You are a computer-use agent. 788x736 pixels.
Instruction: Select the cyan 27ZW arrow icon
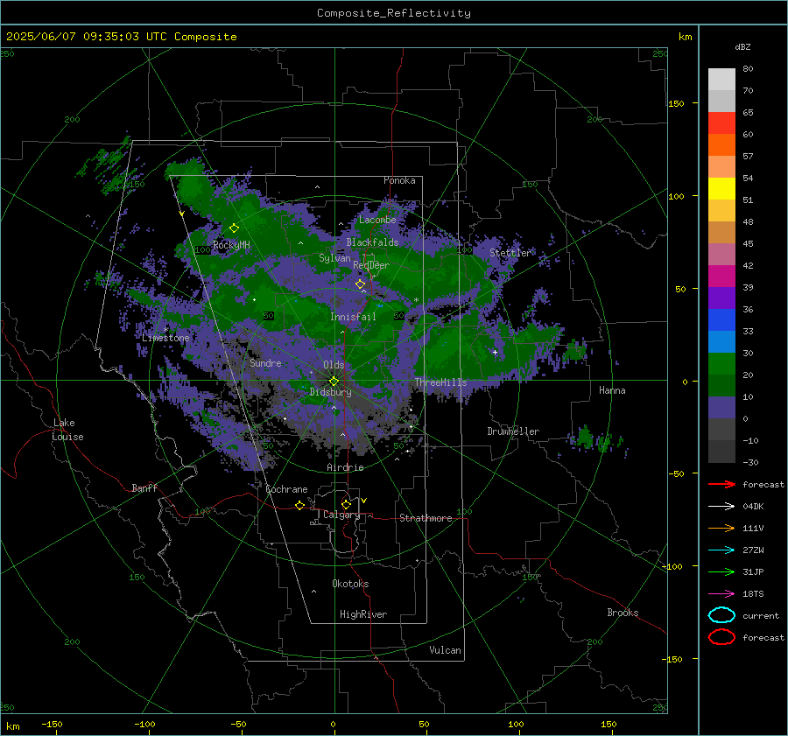coord(721,550)
